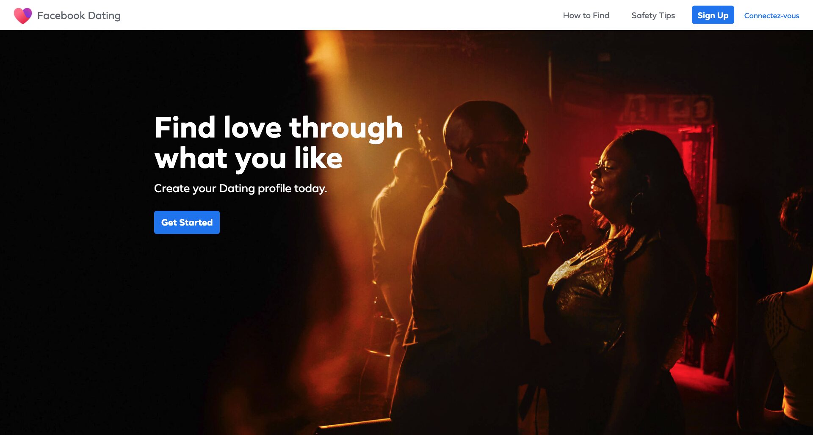Screen dimensions: 813x435
Task: Click the Facebook Dating heart logo
Action: point(23,16)
